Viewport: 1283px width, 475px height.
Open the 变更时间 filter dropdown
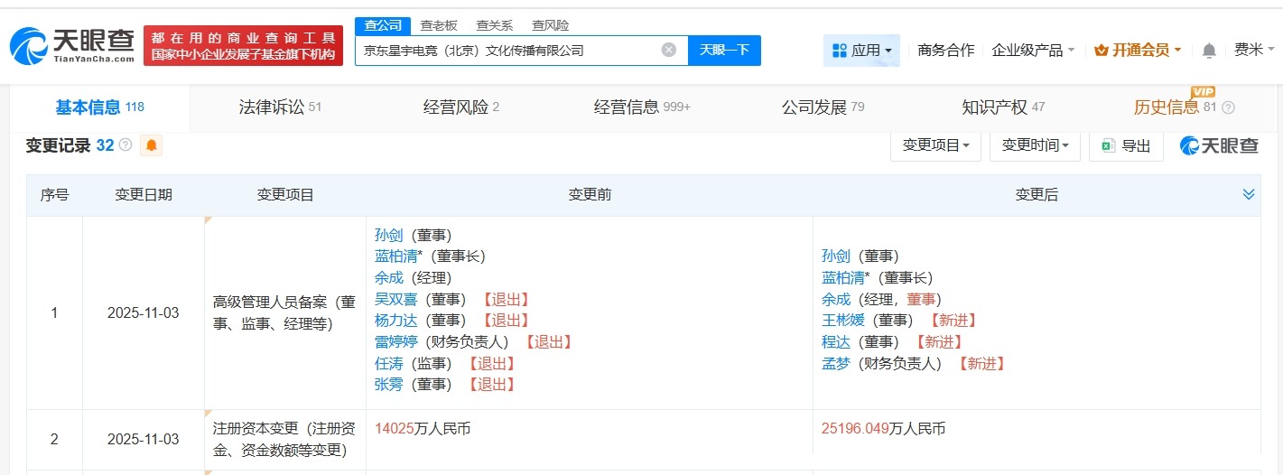click(x=1035, y=145)
